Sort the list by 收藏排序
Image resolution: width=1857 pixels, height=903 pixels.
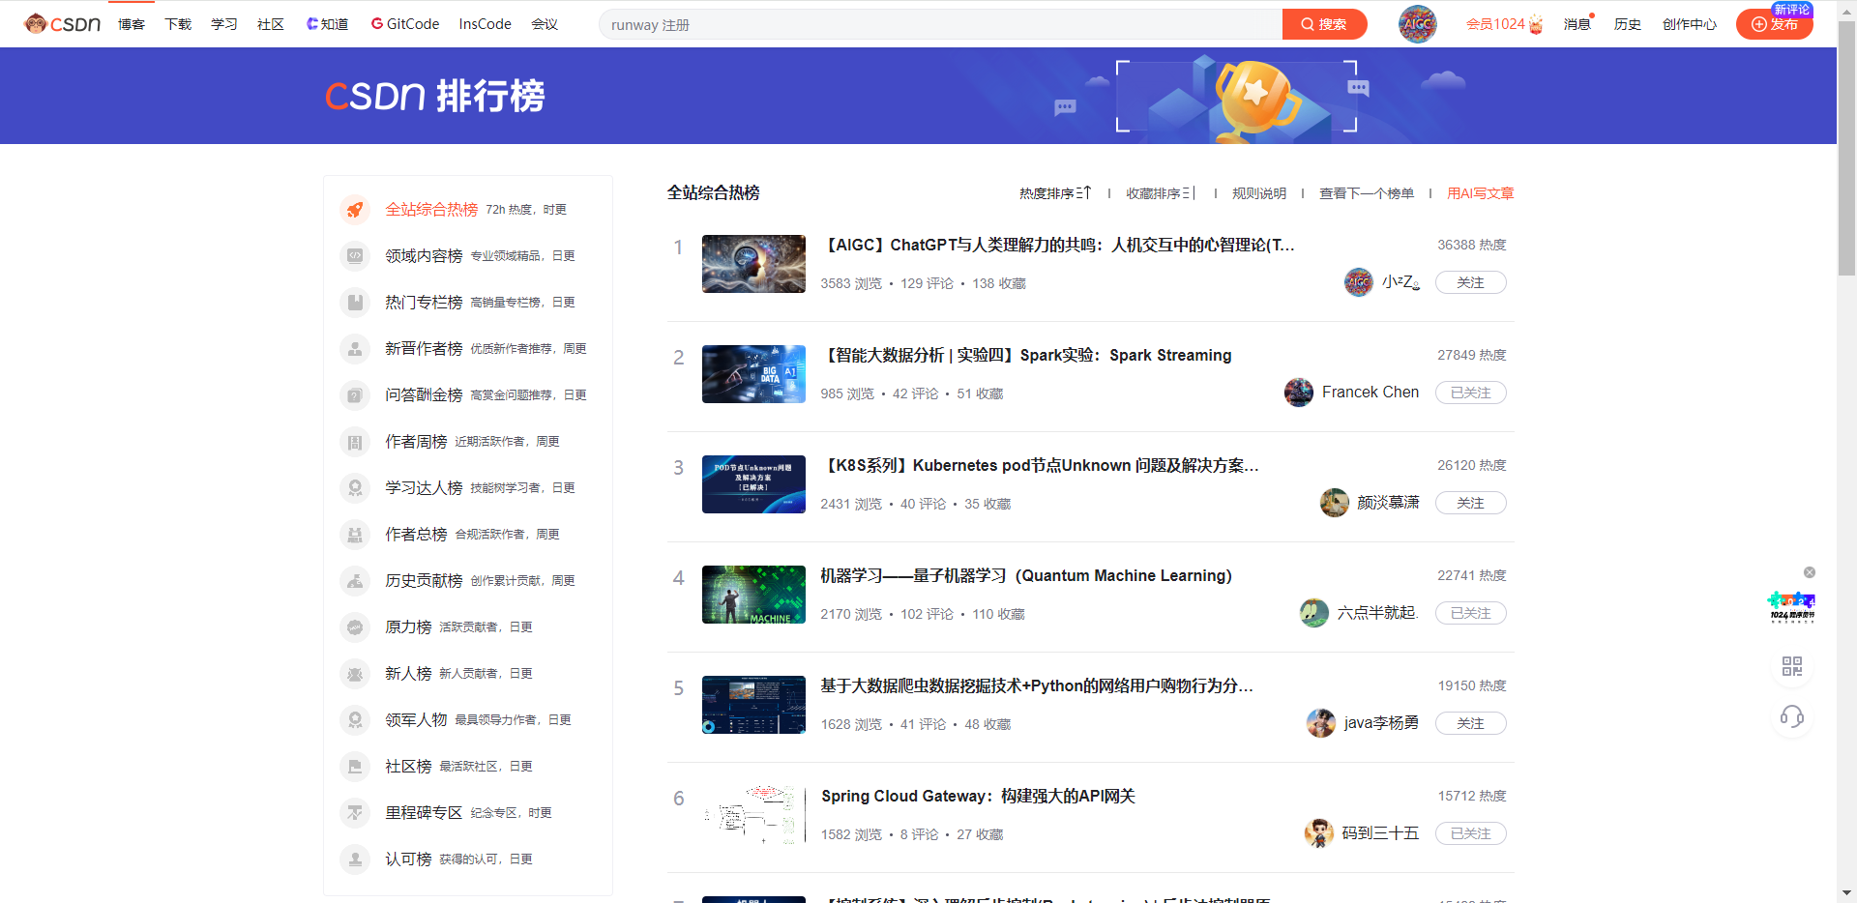tap(1161, 193)
